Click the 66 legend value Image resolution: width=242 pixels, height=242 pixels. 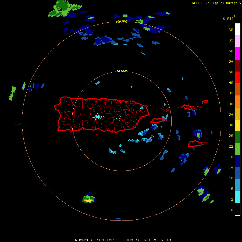click(x=231, y=30)
